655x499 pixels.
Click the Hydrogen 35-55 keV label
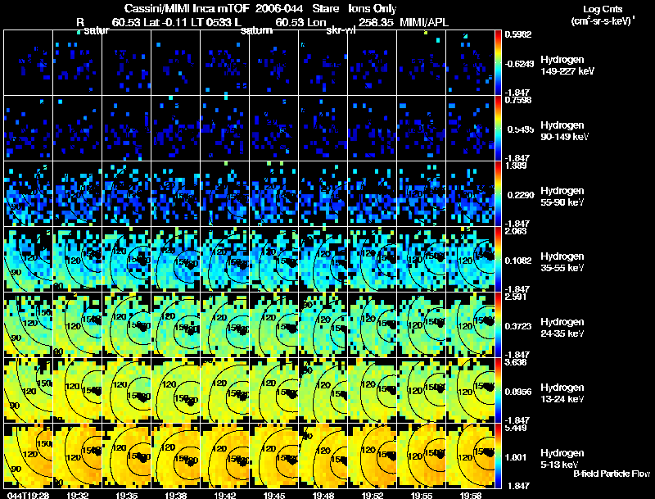pyautogui.click(x=562, y=262)
